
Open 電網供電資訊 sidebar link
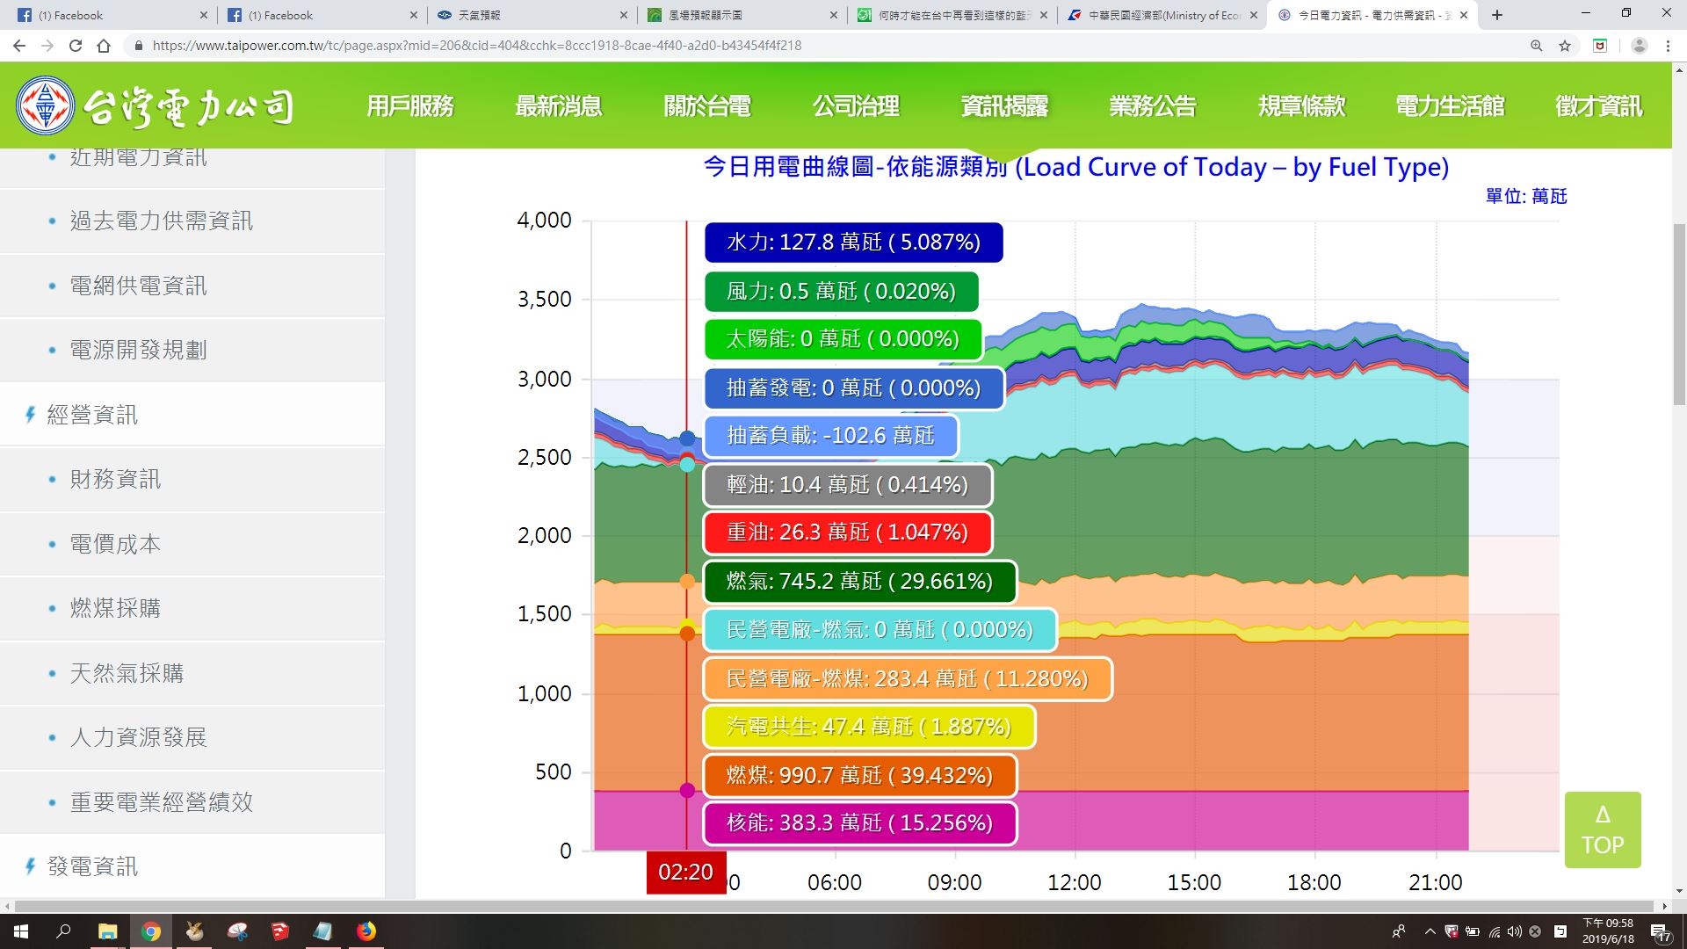[x=139, y=286]
